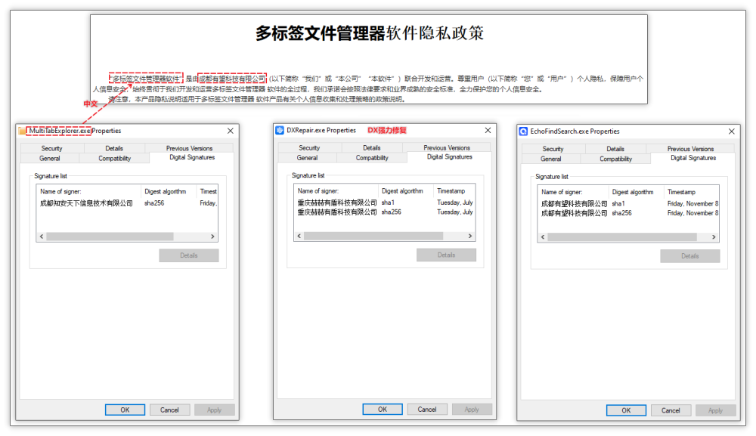Switch to the Compatibility tab in DXRepair.exe Properties

coord(372,158)
